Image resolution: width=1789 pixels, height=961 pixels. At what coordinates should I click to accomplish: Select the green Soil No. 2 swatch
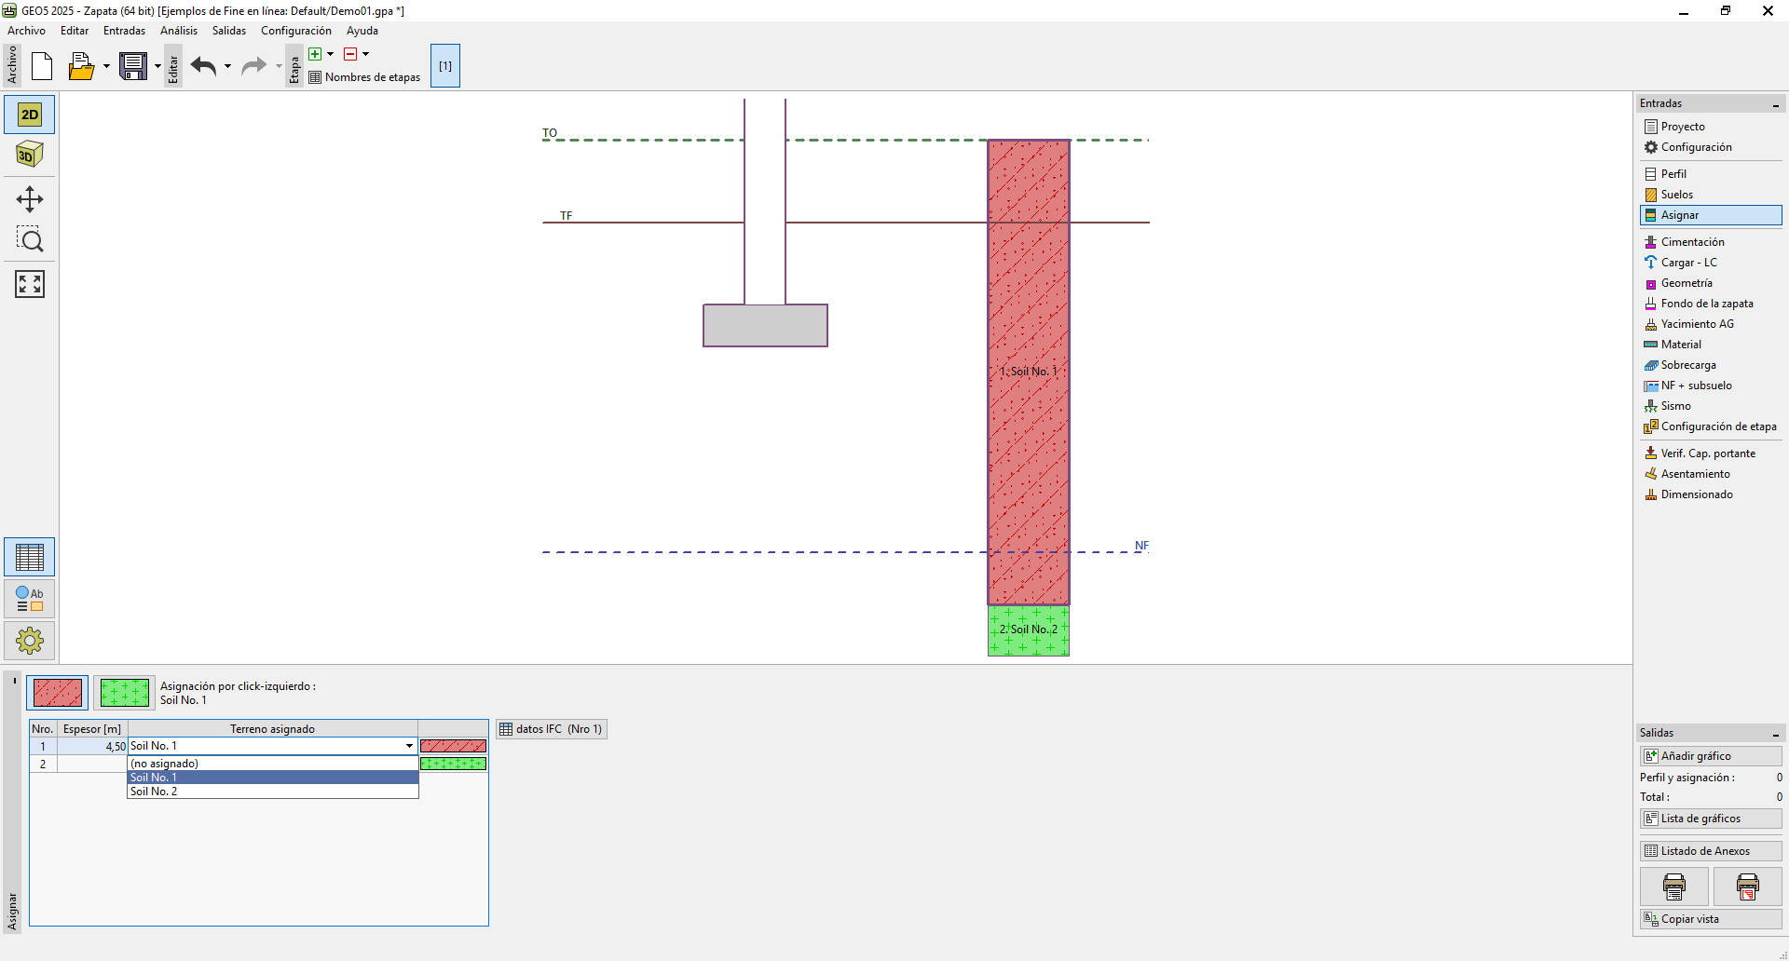pyautogui.click(x=124, y=693)
